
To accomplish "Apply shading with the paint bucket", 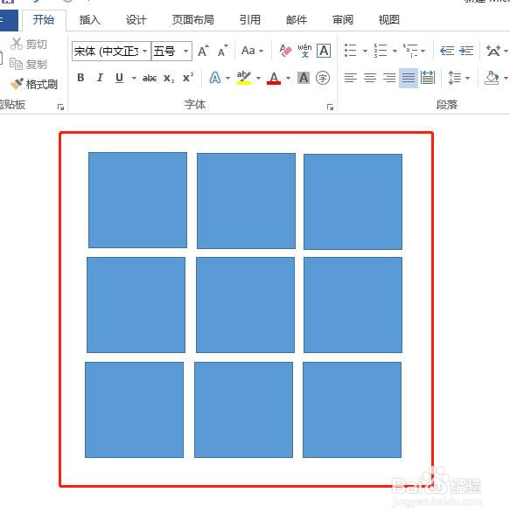I will point(492,78).
